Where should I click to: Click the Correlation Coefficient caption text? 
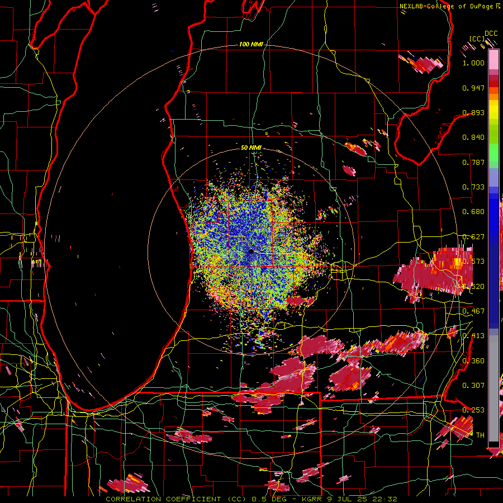(251, 499)
